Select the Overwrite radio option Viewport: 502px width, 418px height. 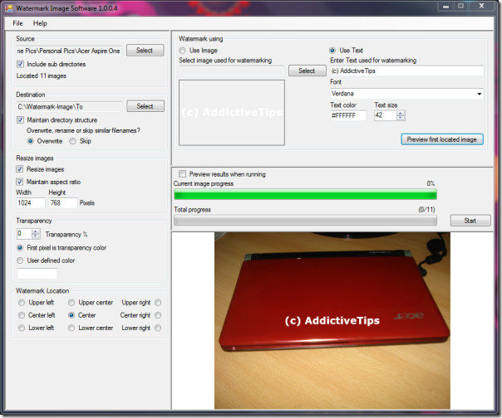[30, 141]
